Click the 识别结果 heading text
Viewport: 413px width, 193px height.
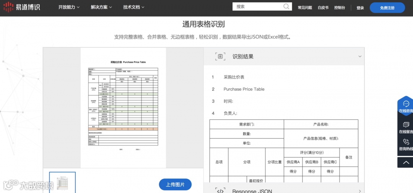click(243, 56)
